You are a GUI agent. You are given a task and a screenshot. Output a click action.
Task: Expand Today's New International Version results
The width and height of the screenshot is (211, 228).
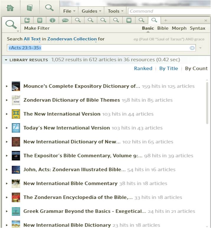click(7, 128)
